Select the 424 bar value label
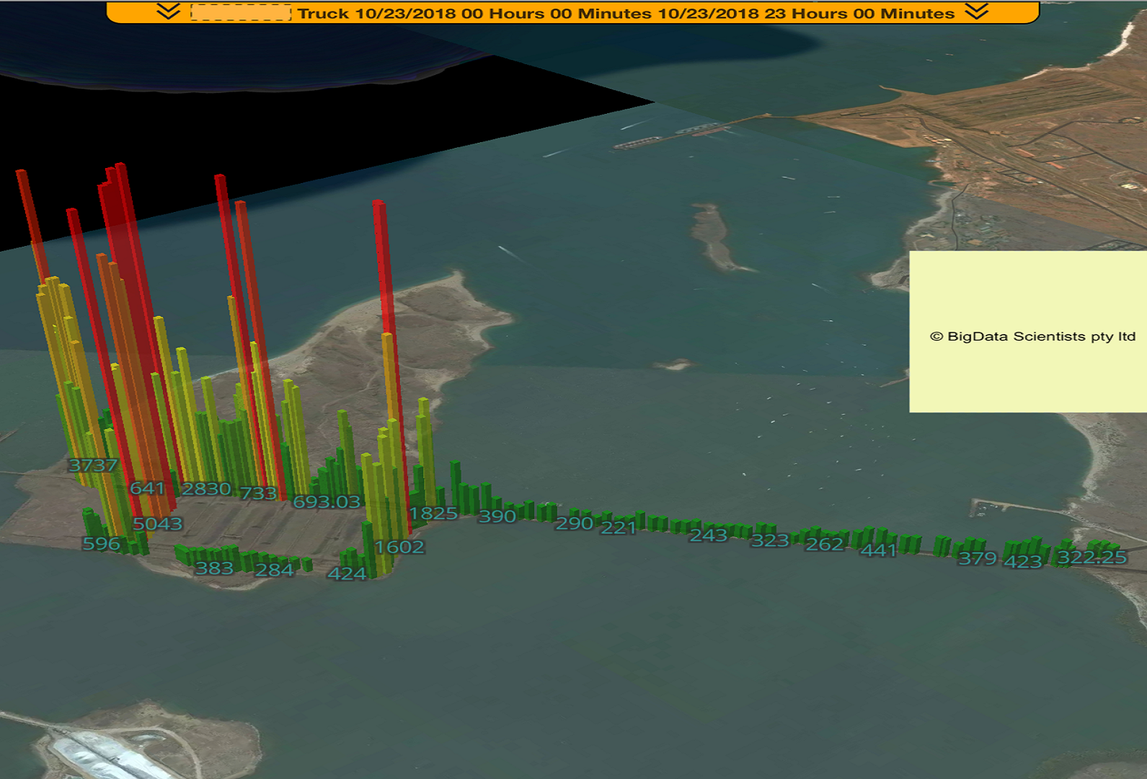1147x779 pixels. 347,574
